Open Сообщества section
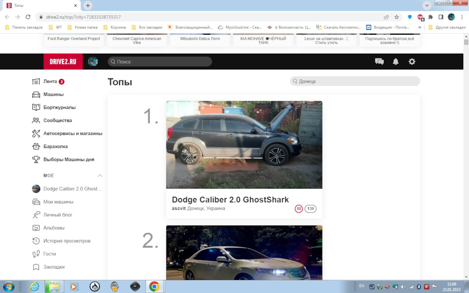 coord(58,121)
